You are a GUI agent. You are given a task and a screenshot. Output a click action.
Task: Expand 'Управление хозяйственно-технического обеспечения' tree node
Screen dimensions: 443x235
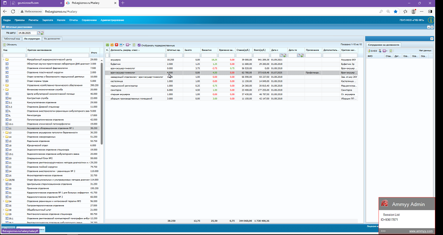point(3,85)
